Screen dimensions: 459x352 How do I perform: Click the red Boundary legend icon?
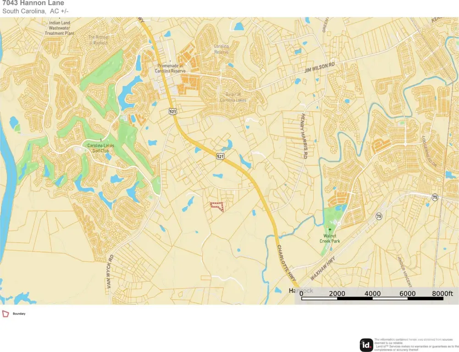(6, 313)
